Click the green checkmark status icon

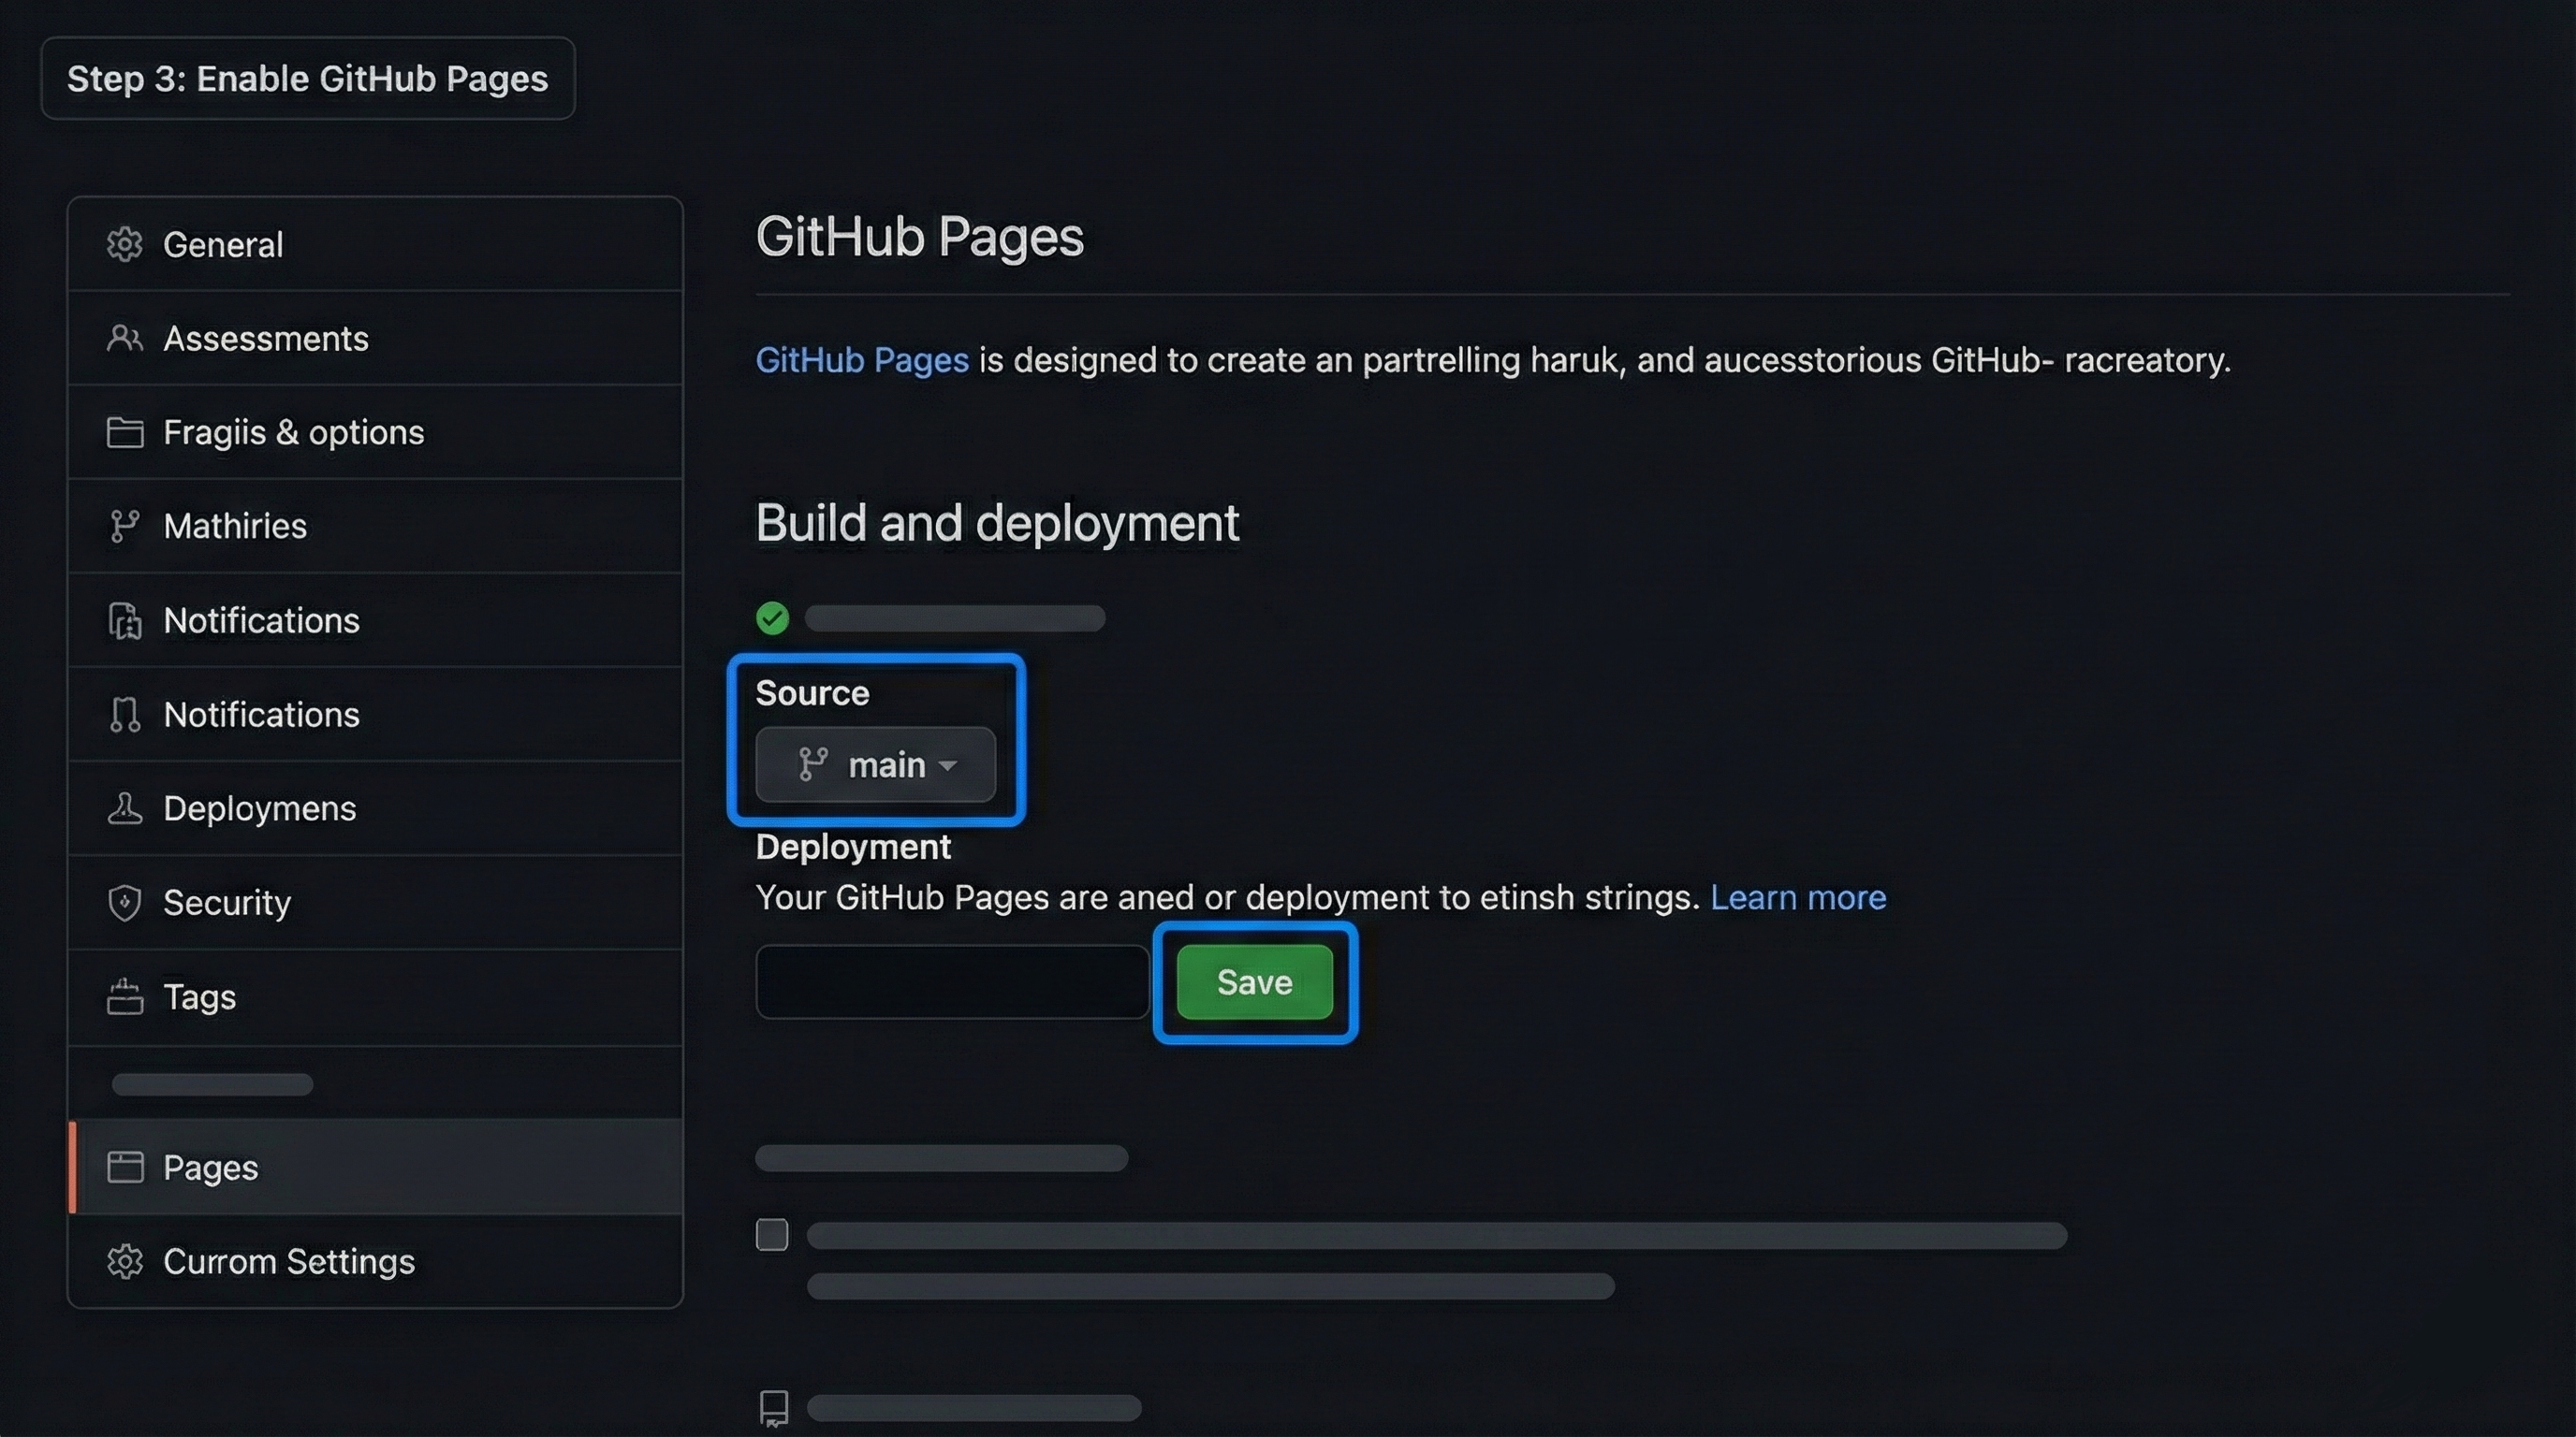point(772,617)
